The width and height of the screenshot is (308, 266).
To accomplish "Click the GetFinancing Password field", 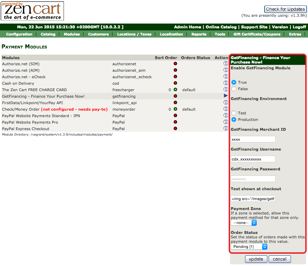I will [x=253, y=179].
